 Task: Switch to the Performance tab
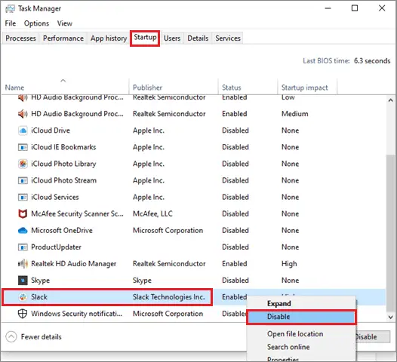(x=63, y=38)
